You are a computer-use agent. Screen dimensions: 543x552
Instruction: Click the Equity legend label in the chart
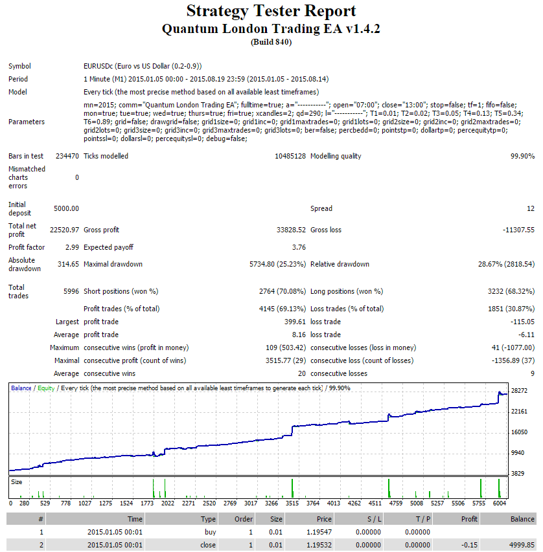click(46, 388)
